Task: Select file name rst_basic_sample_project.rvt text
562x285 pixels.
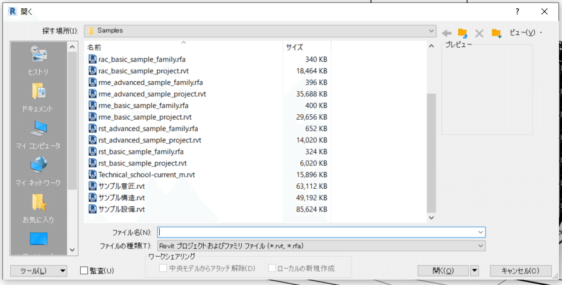Action: 143,163
